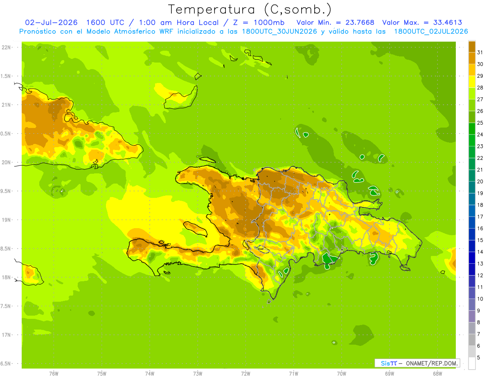Click the "73W" longitude axis label

(198, 374)
